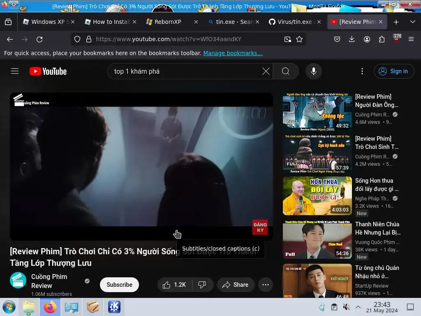Open tracking protection shield icon
The image size is (421, 316).
77,39
